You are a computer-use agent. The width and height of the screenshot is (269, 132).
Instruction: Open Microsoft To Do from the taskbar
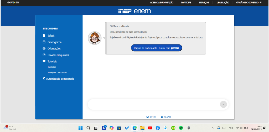(x=127, y=128)
